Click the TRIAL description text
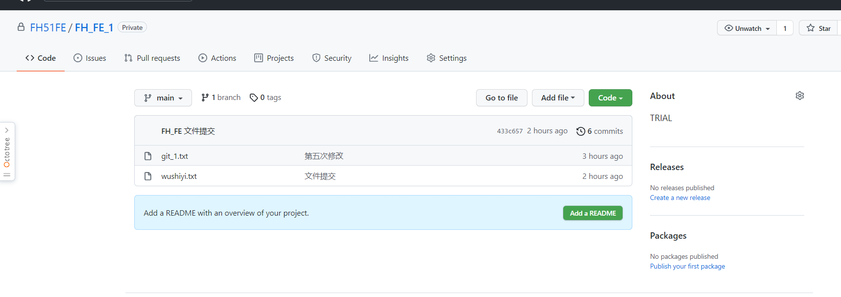The image size is (841, 297). point(661,118)
